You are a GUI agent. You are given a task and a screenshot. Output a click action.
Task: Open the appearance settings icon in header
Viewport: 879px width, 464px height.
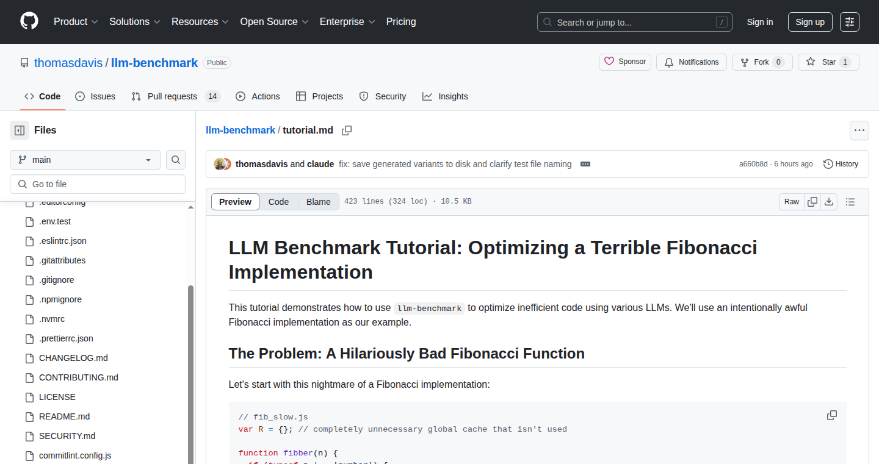coord(850,22)
